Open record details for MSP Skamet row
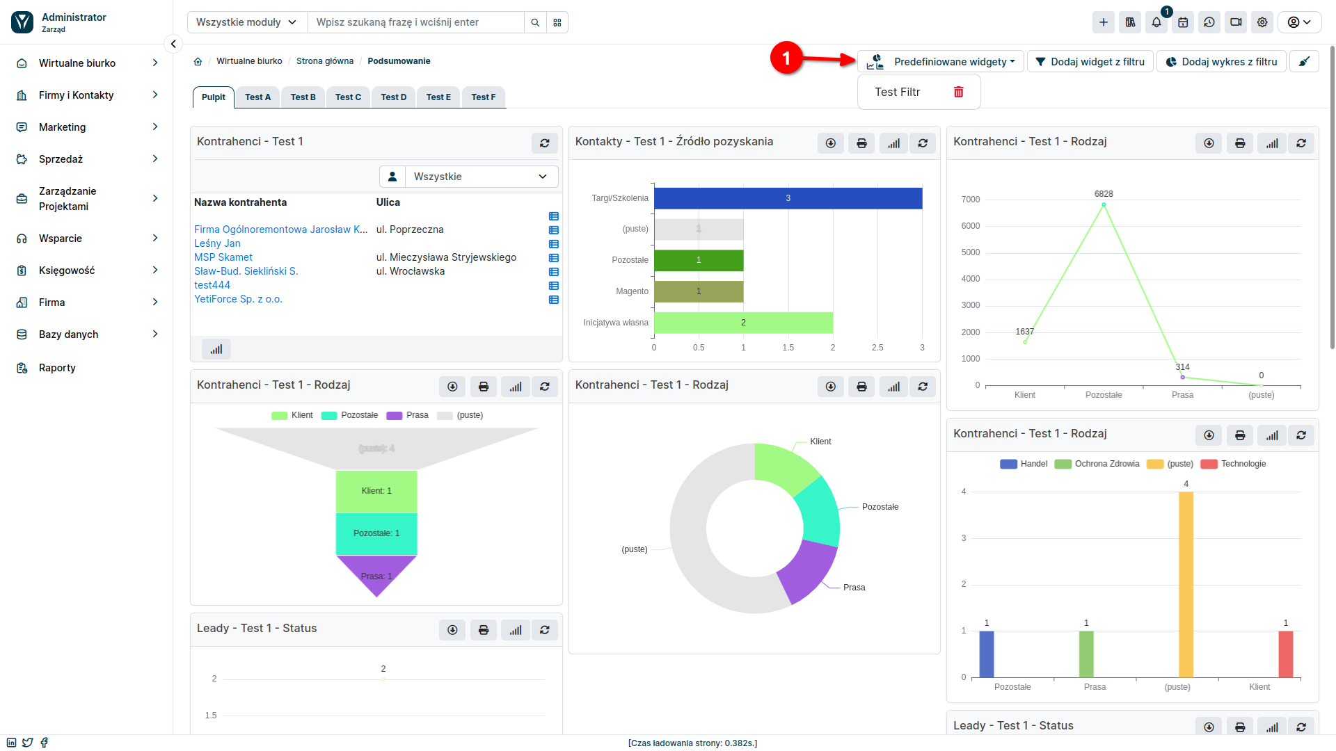Screen dimensions: 1336x751 554,258
